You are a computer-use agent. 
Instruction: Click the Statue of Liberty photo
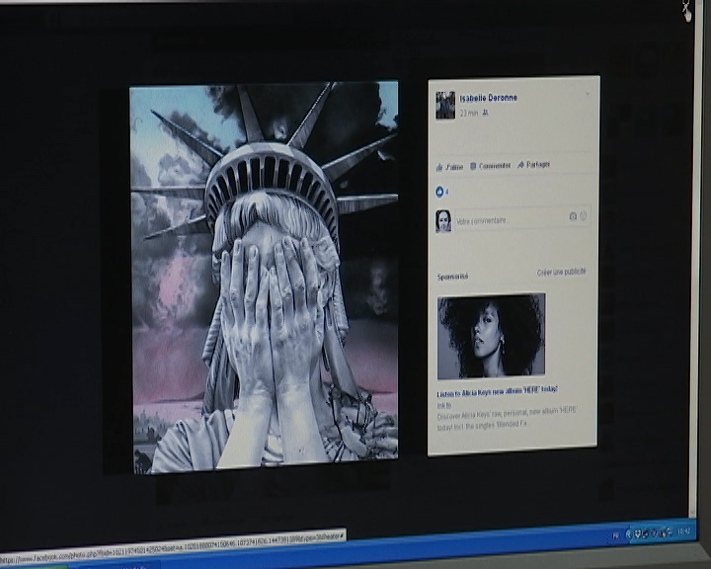pos(266,278)
